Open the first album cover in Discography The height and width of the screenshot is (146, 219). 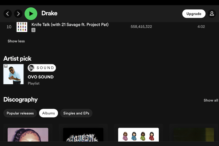28,134
